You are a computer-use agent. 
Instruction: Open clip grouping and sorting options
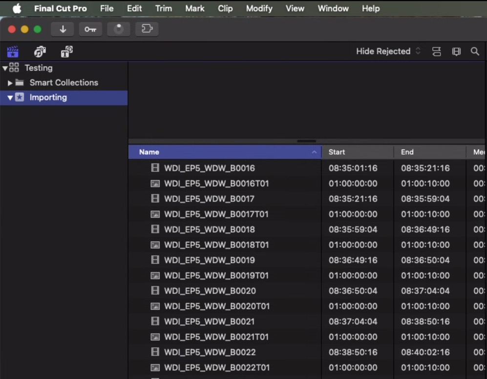(436, 52)
